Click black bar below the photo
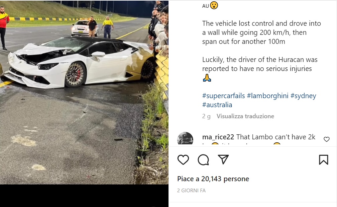The height and width of the screenshot is (207, 337). click(x=84, y=196)
